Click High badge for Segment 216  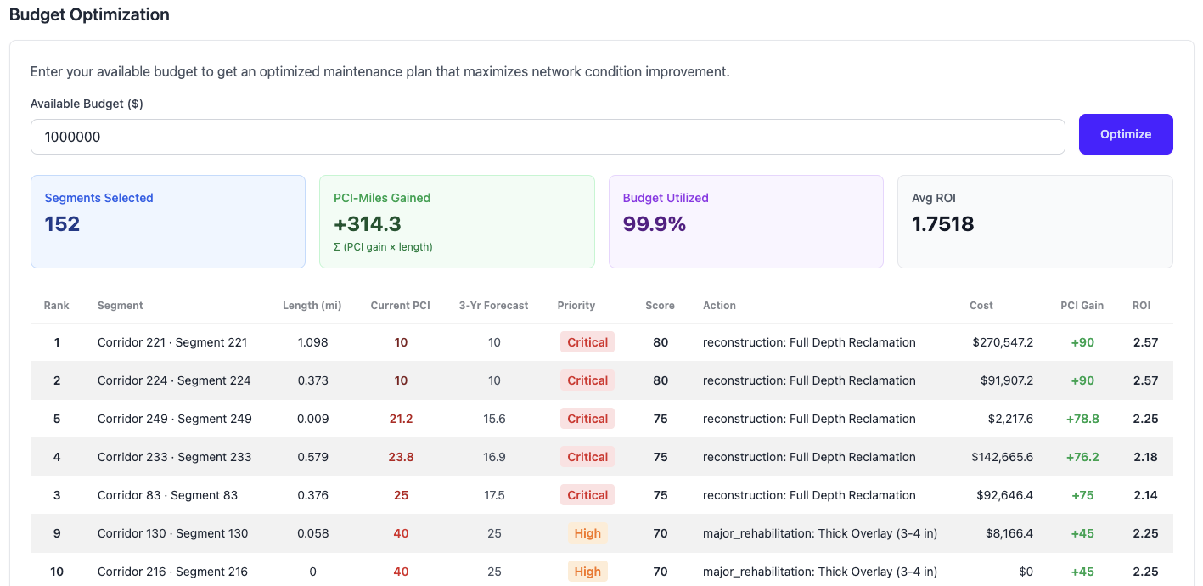587,572
